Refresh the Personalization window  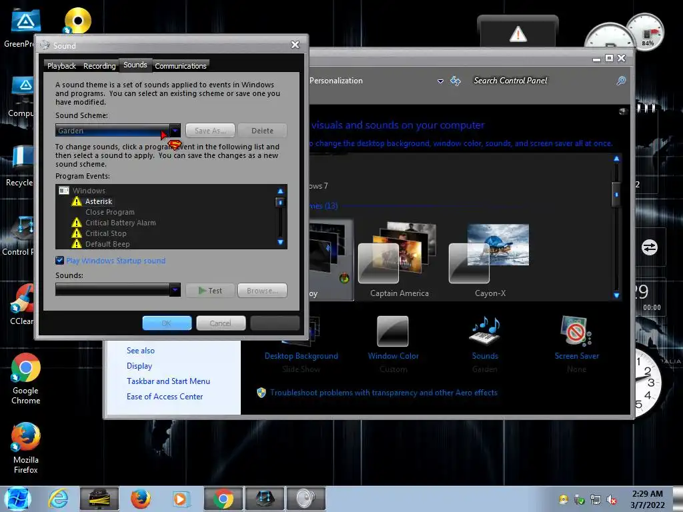455,81
